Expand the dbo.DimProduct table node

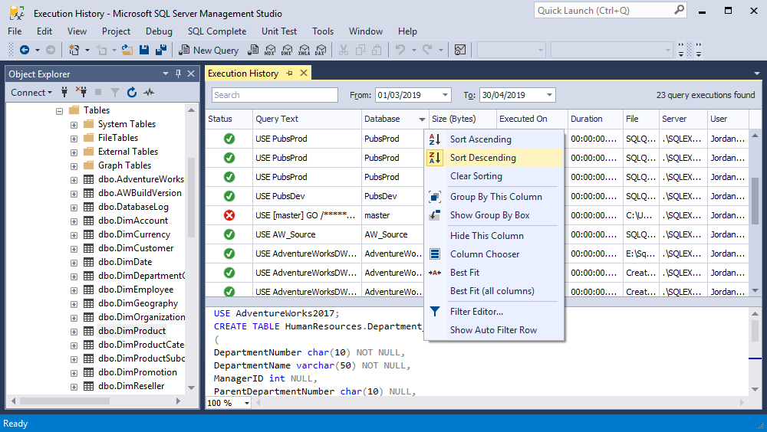pos(74,332)
